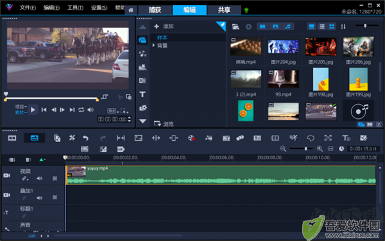Mute the 视频 track audio

[x=39, y=178]
